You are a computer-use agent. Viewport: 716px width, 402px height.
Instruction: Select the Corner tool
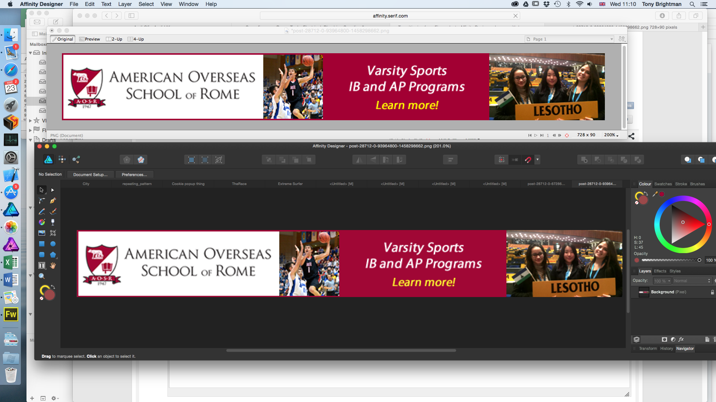42,201
